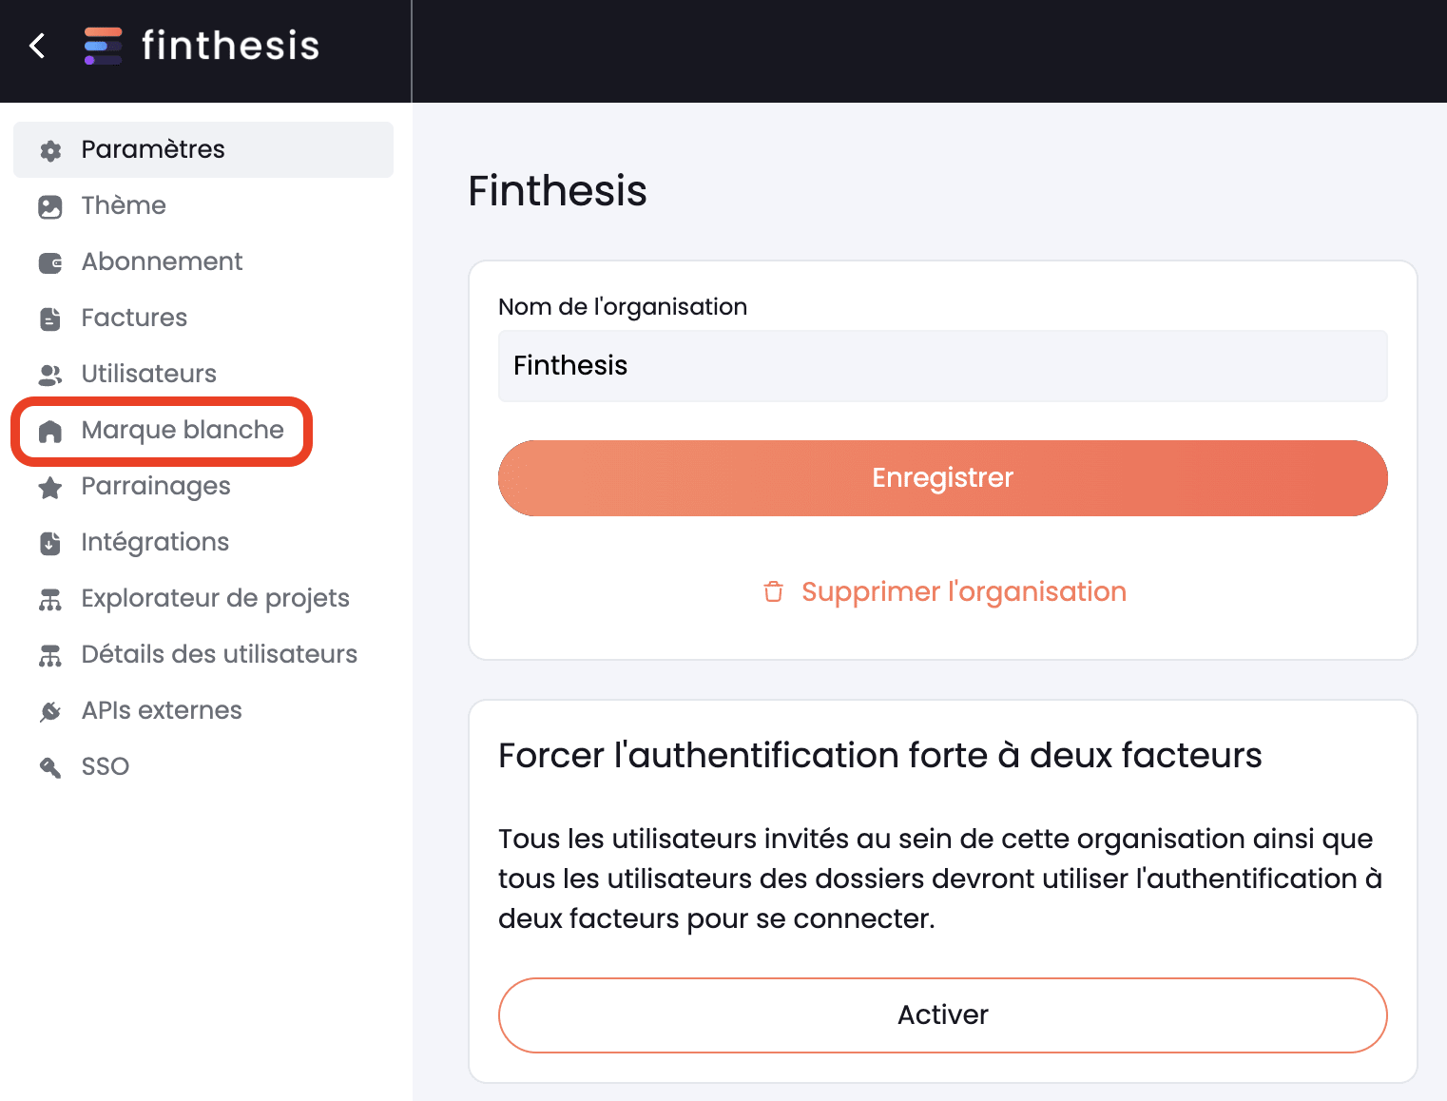1447x1101 pixels.
Task: Click the APIs externes plug icon
Action: click(50, 711)
